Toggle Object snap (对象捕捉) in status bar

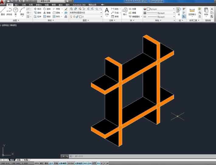(x=63, y=163)
